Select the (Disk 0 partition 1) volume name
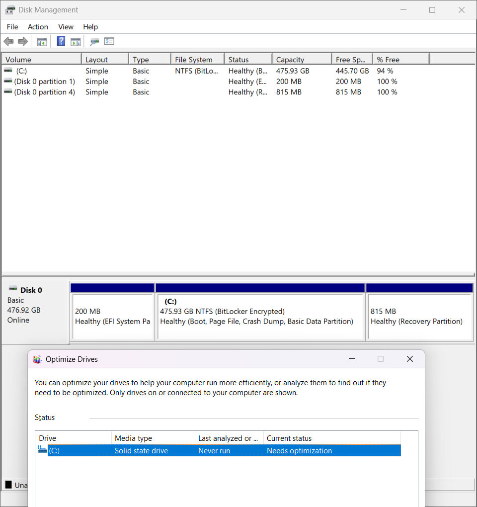 coord(45,82)
